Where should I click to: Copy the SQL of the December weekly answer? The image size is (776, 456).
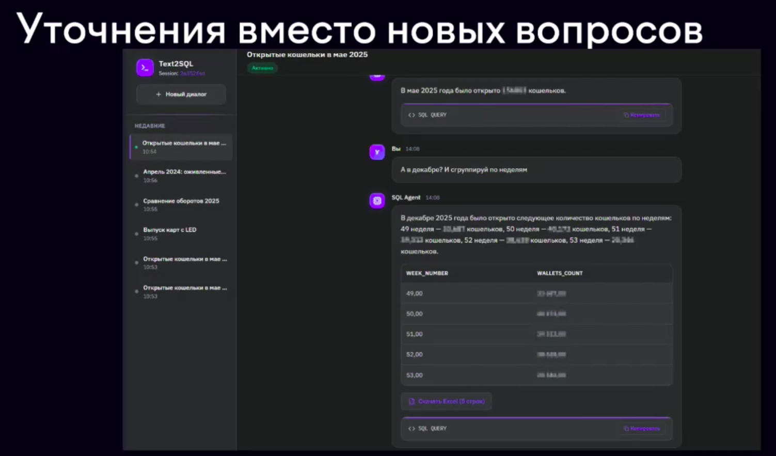[x=642, y=429]
